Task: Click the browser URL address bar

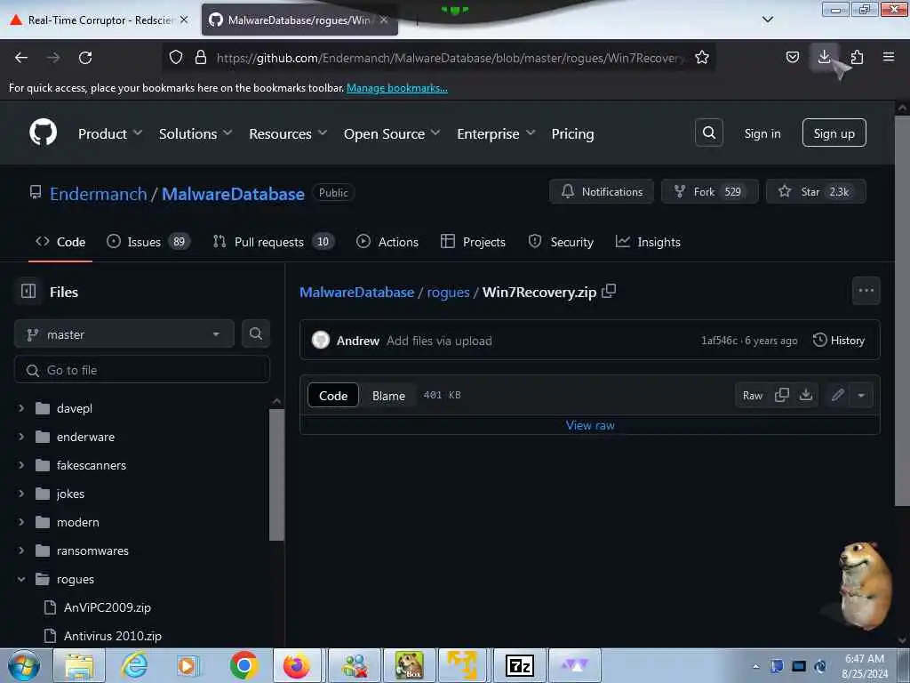Action: pyautogui.click(x=450, y=58)
